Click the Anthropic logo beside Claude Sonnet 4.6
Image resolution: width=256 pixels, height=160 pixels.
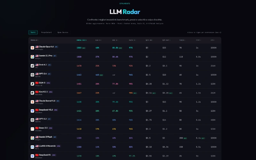click(x=32, y=102)
